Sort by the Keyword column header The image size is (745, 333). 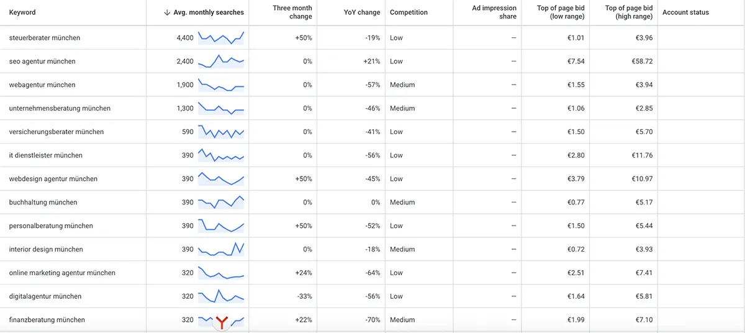(x=22, y=12)
